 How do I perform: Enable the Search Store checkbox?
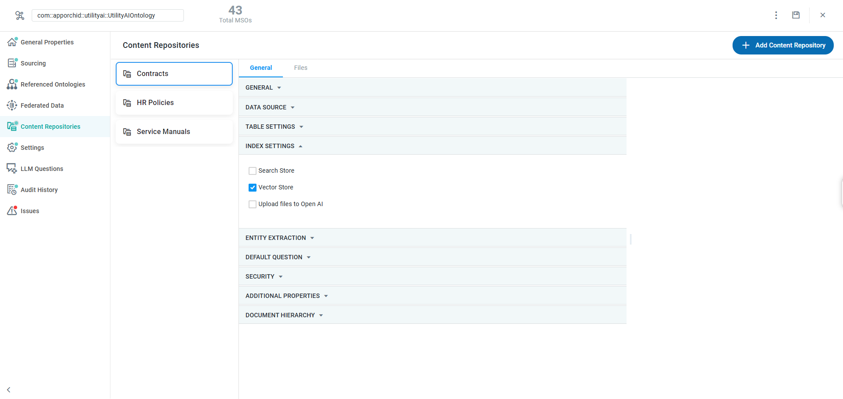pos(253,171)
